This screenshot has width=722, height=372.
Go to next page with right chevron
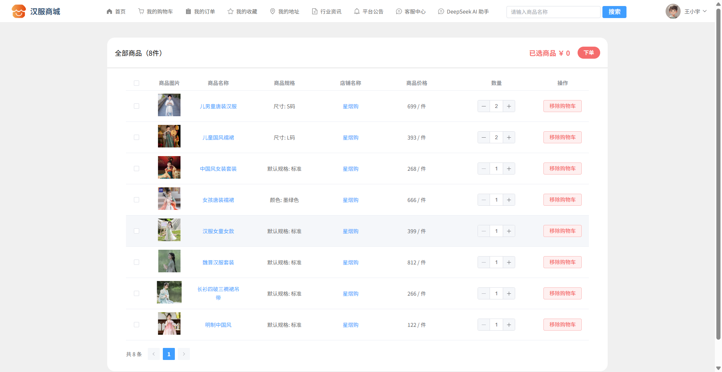tap(184, 354)
